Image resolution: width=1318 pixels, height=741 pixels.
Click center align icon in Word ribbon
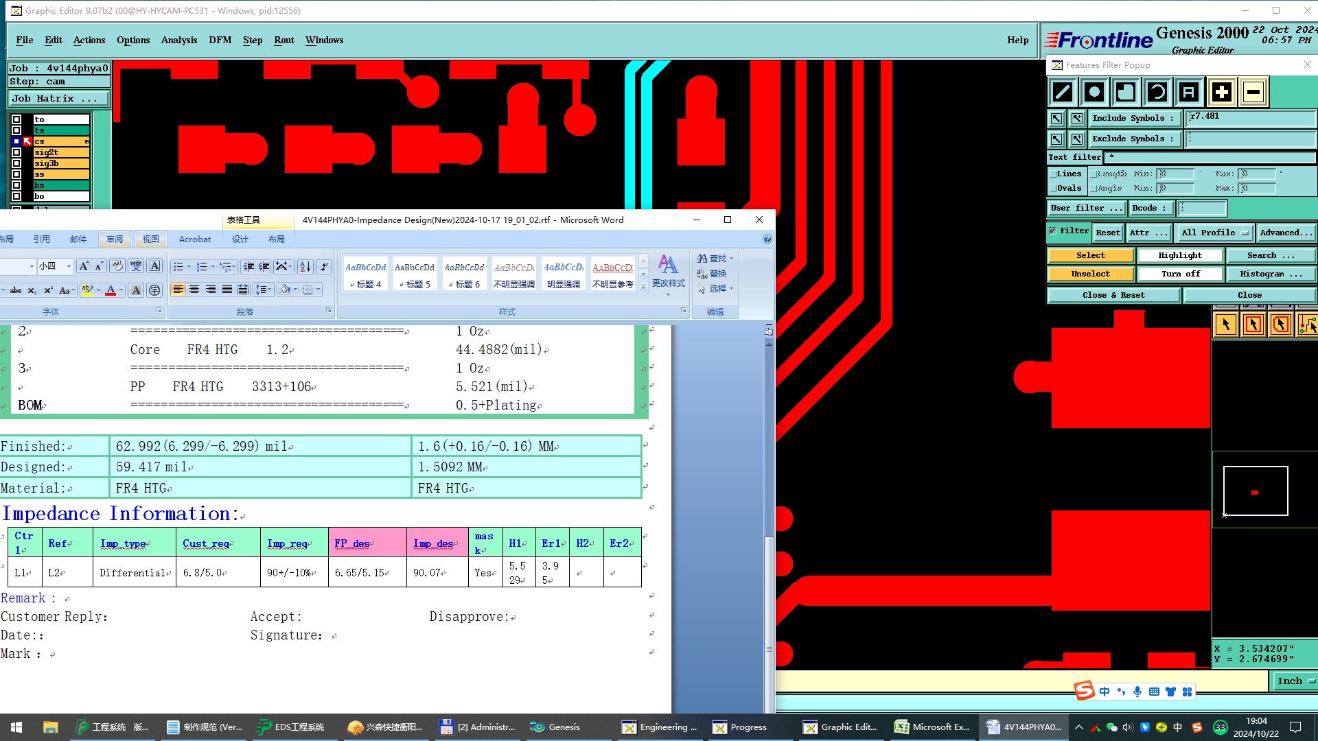(194, 290)
